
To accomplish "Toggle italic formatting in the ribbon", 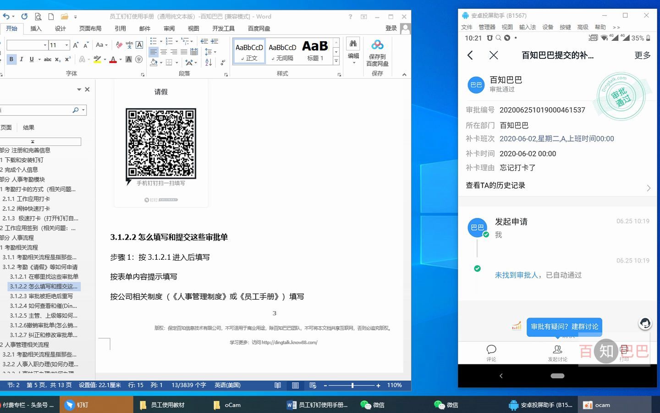I will [x=22, y=60].
